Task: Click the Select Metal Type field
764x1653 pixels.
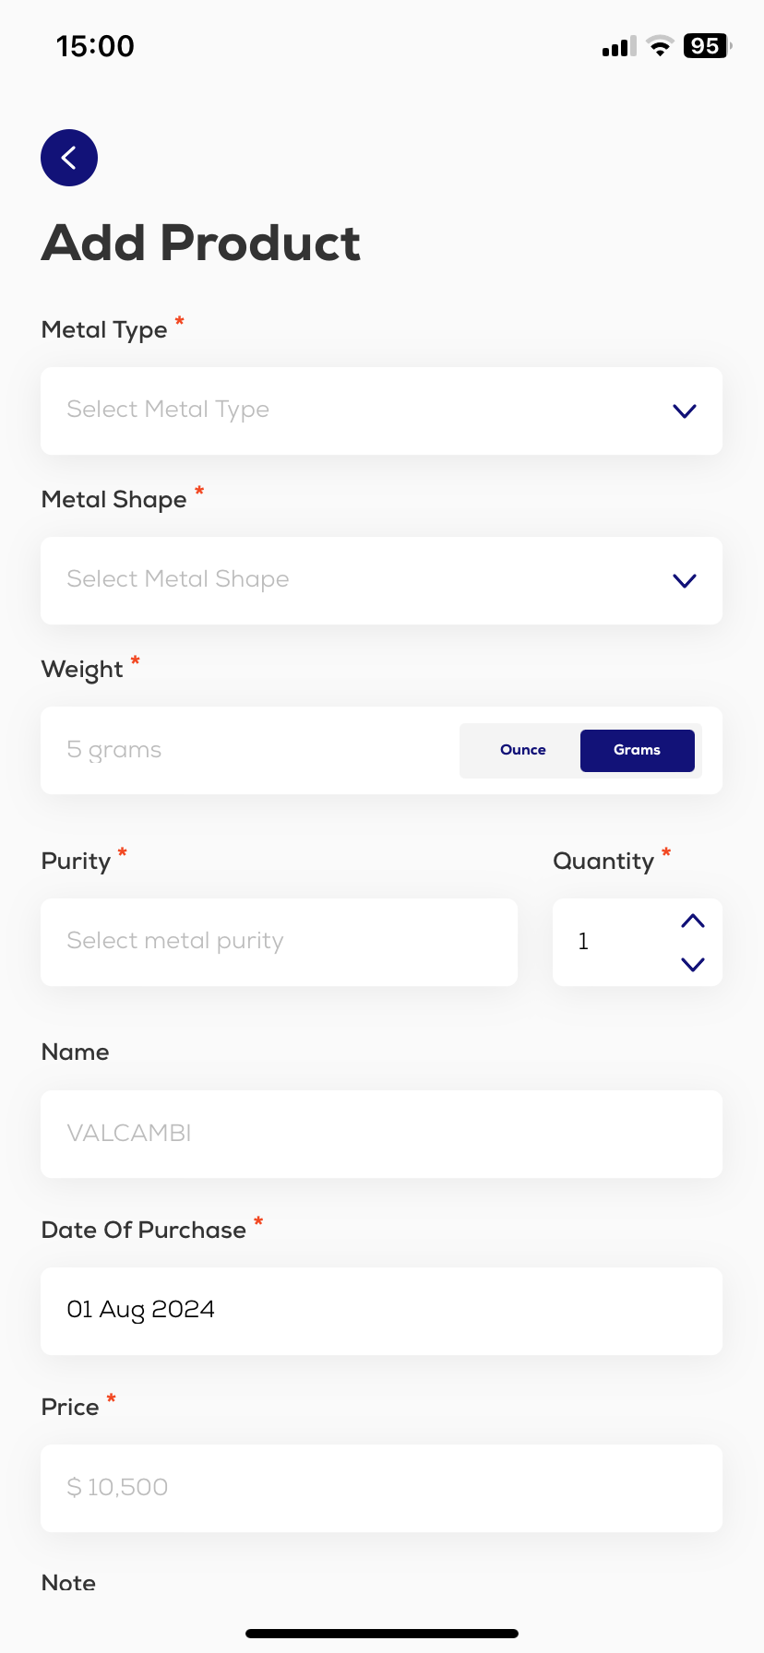Action: [x=351, y=410]
